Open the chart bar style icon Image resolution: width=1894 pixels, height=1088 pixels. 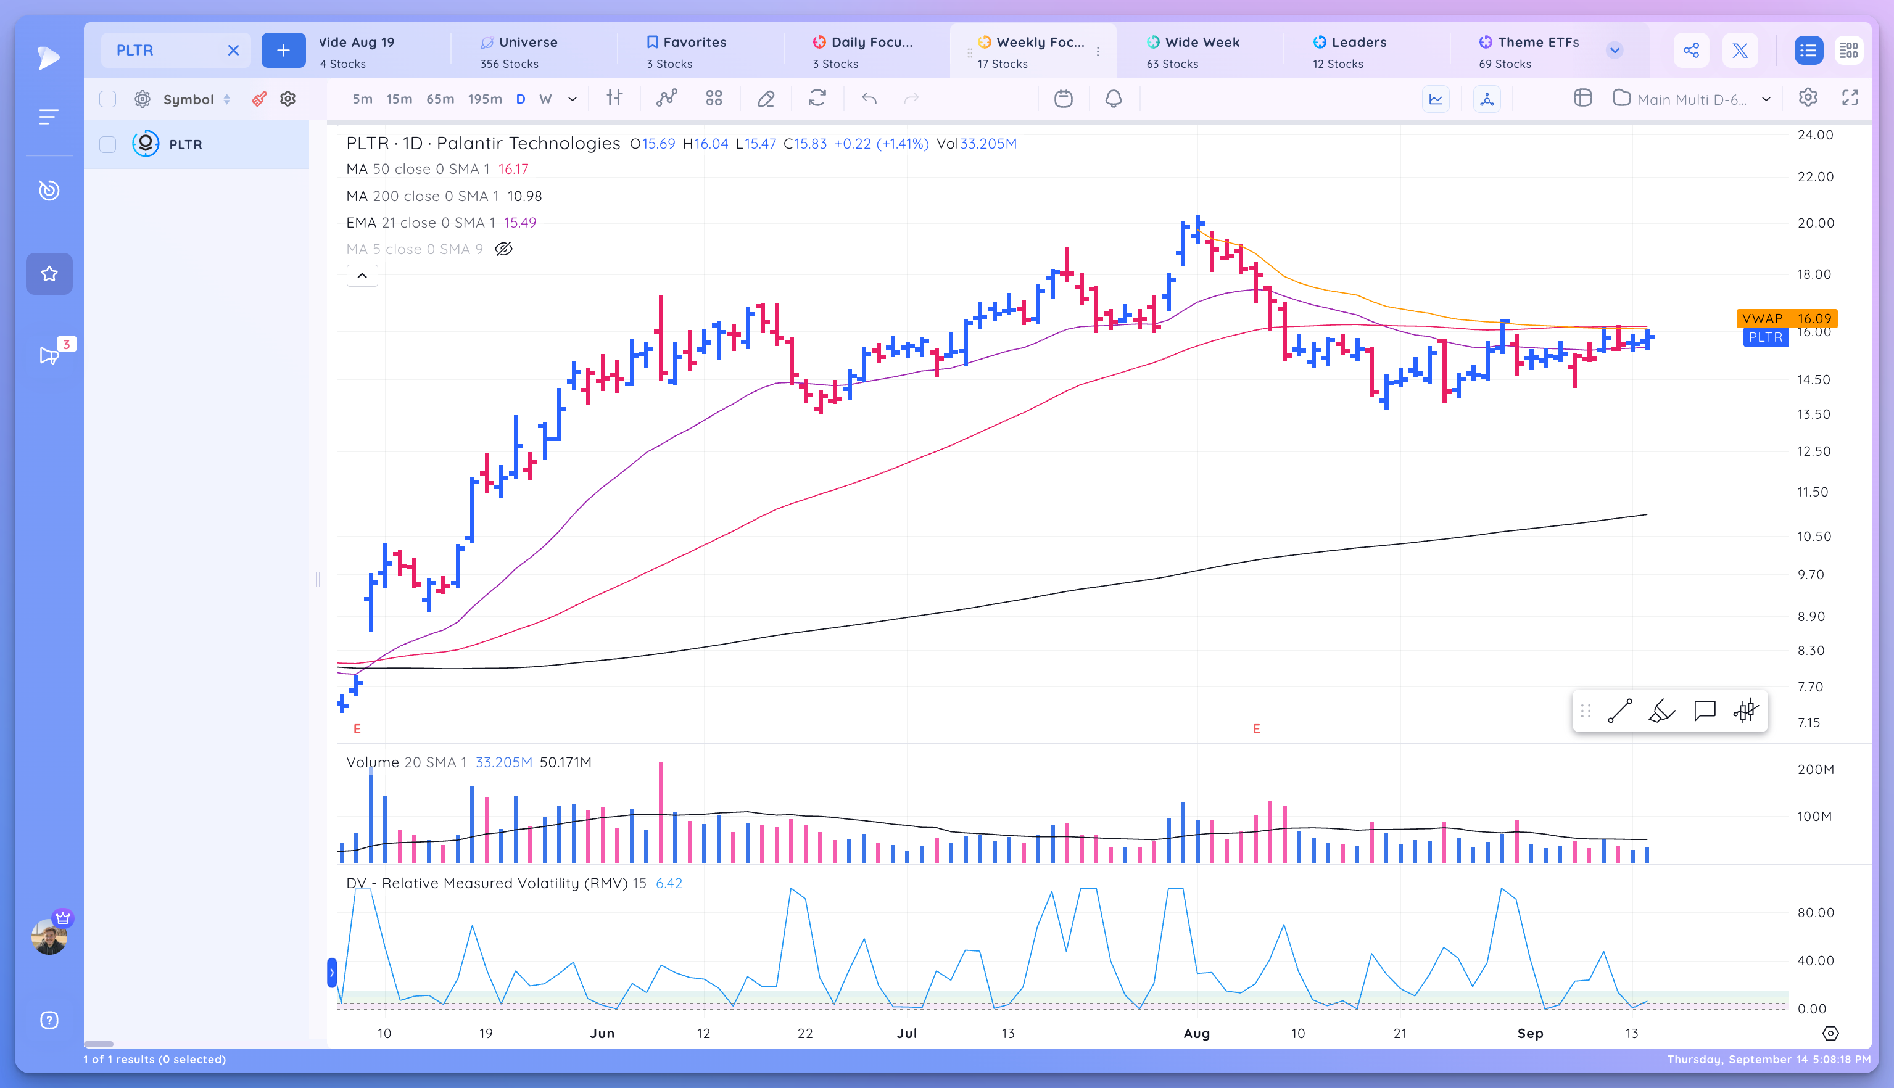click(614, 98)
